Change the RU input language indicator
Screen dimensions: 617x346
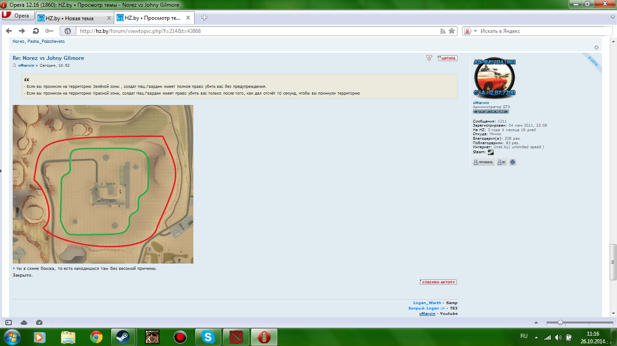click(524, 336)
